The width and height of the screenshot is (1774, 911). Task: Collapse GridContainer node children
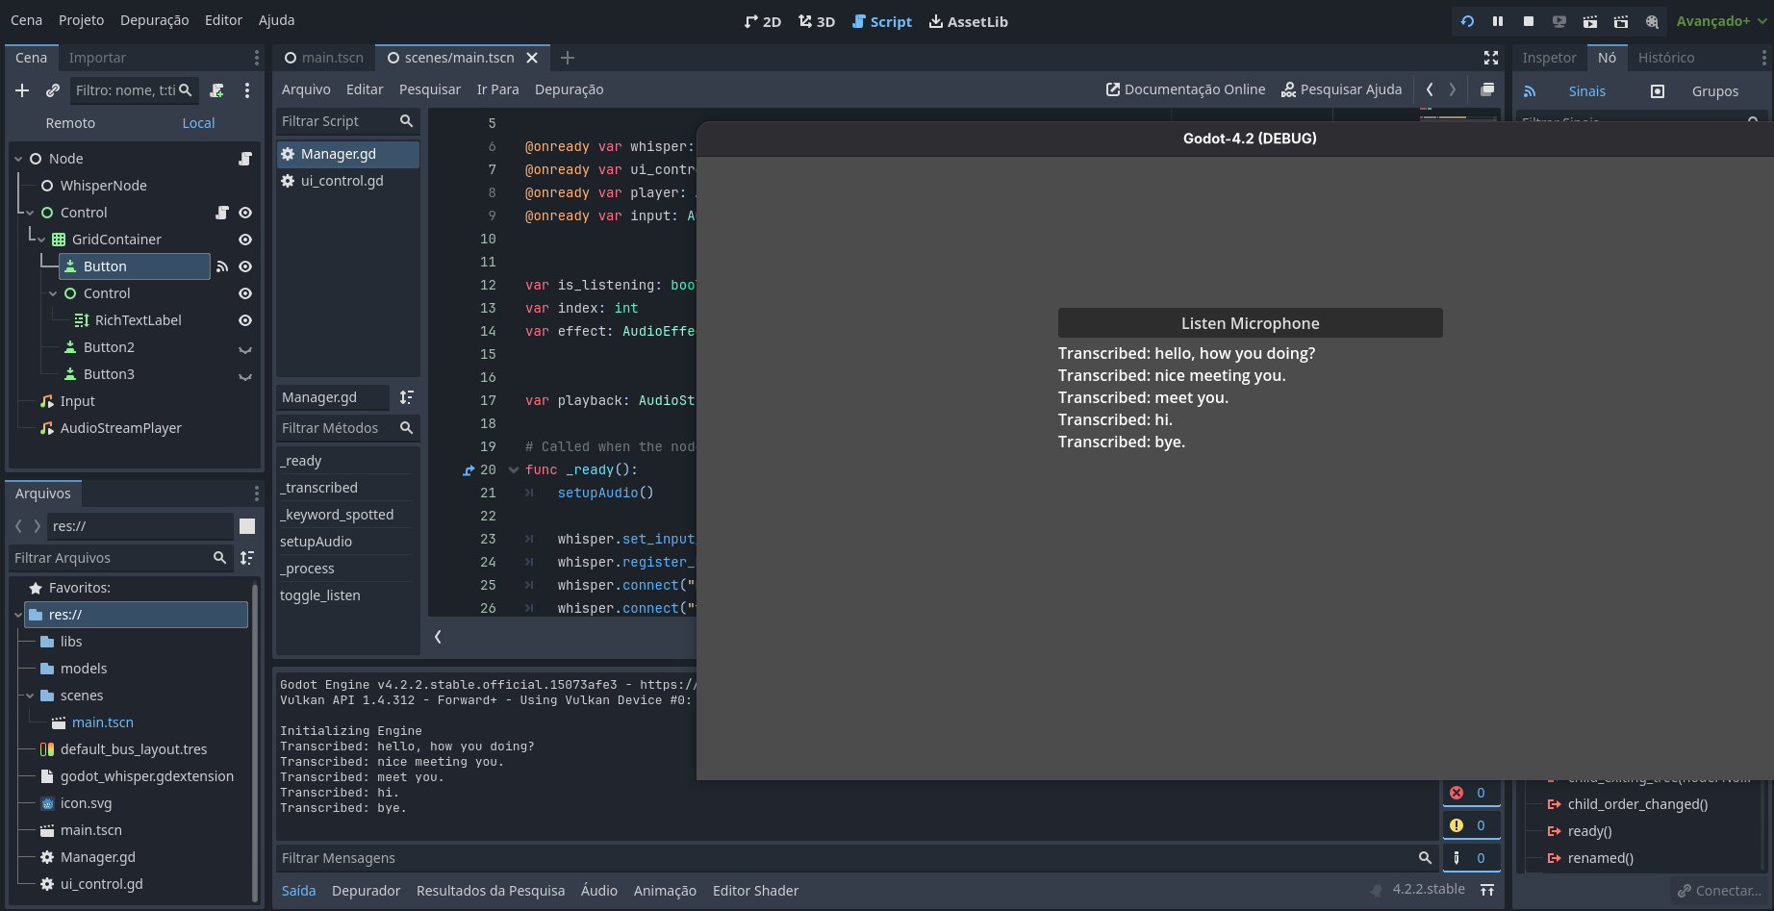click(x=41, y=240)
